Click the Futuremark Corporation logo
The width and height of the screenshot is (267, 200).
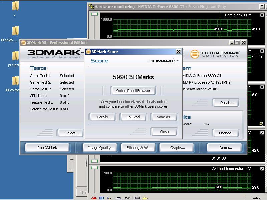(x=215, y=54)
